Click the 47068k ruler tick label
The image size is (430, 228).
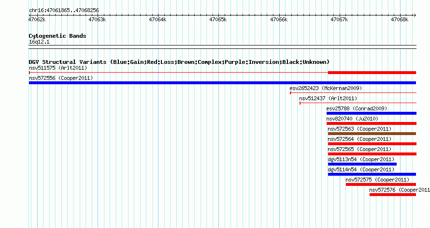click(x=399, y=19)
